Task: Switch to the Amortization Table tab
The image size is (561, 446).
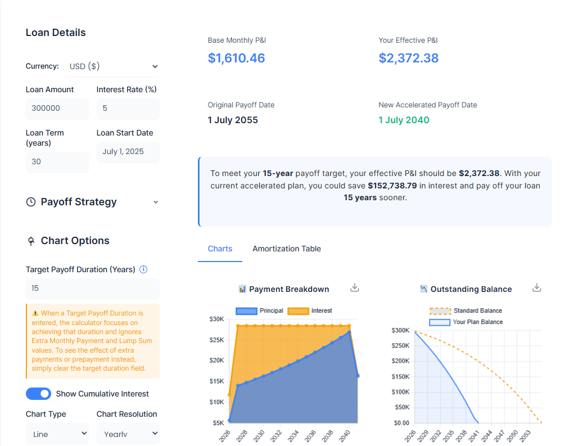Action: [287, 249]
